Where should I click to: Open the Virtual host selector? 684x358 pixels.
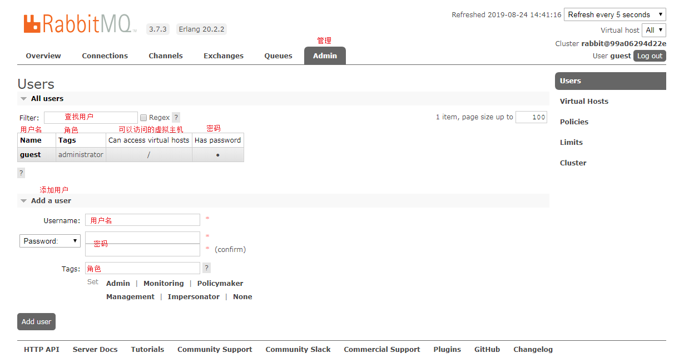654,30
